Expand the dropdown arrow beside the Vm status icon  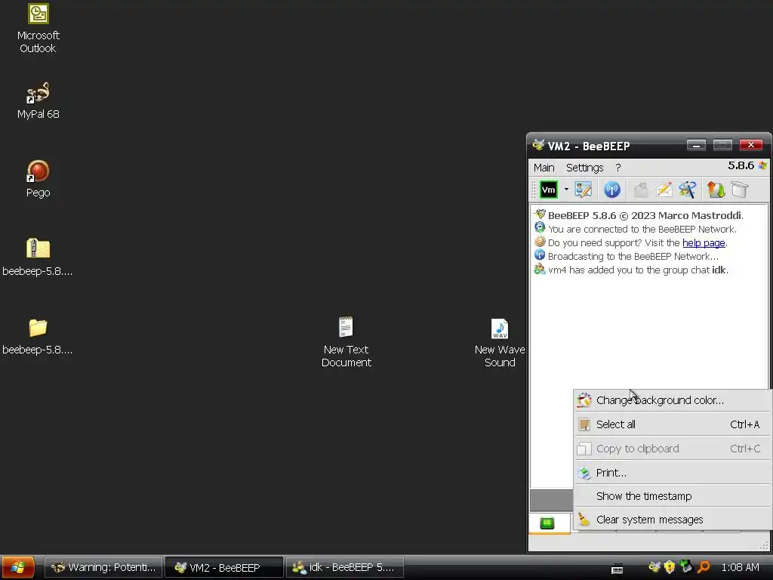click(x=566, y=190)
